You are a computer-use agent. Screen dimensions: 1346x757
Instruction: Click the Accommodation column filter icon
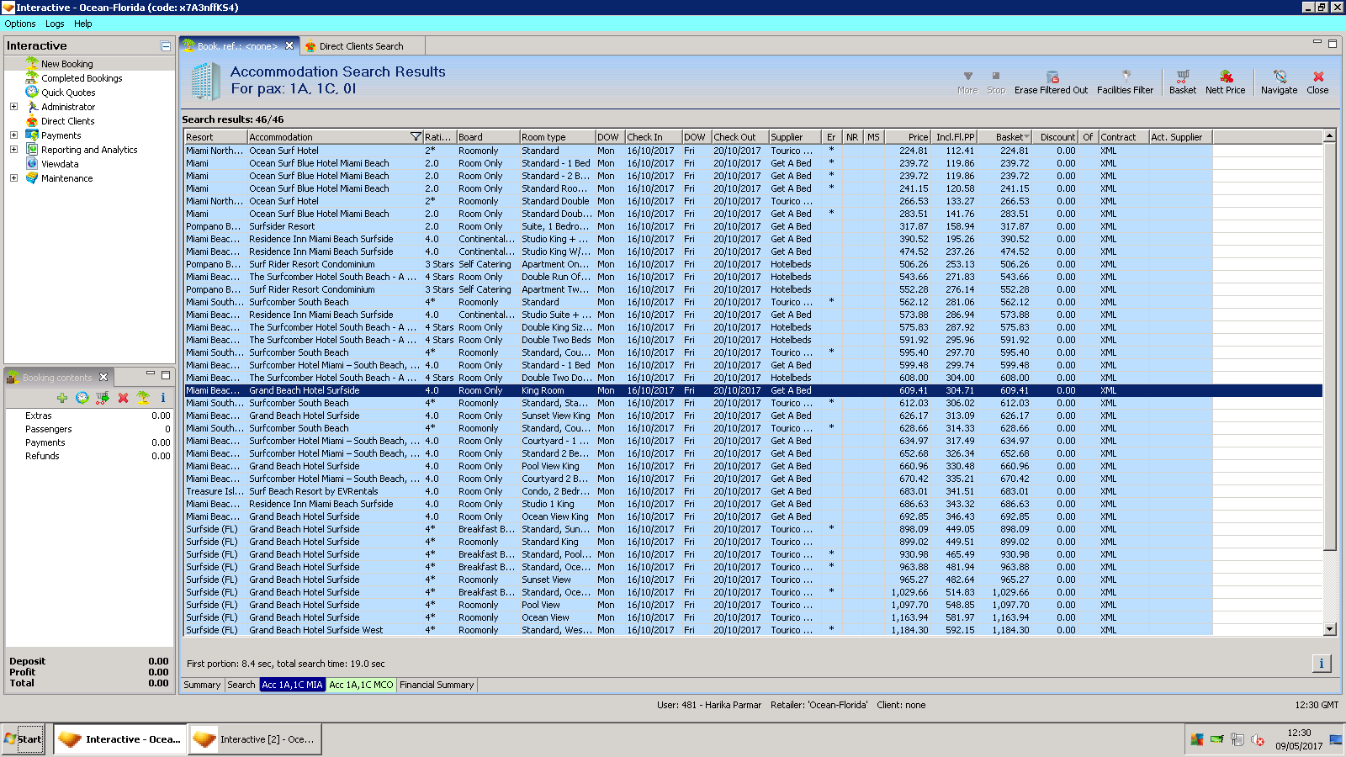(x=415, y=137)
